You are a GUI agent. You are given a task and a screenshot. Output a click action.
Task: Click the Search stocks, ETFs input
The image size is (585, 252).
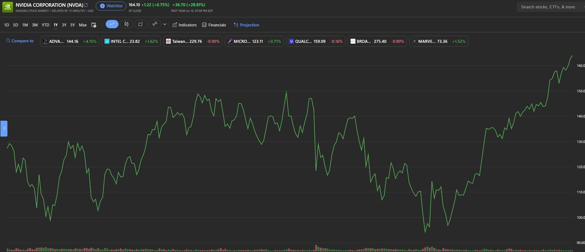(551, 7)
